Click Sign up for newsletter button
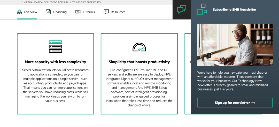 pos(235,103)
